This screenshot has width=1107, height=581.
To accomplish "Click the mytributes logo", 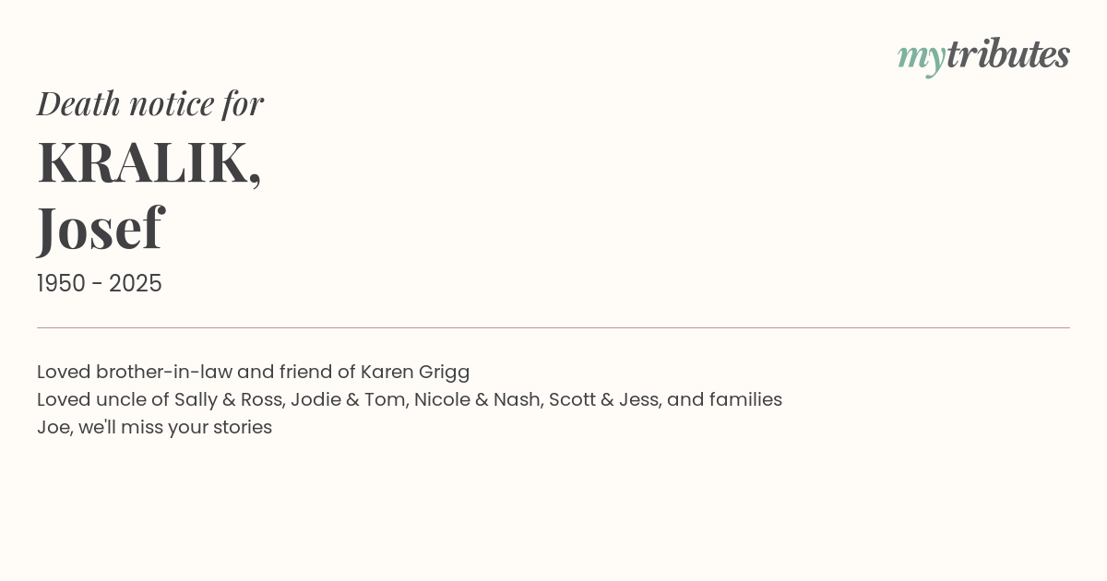I will point(983,56).
